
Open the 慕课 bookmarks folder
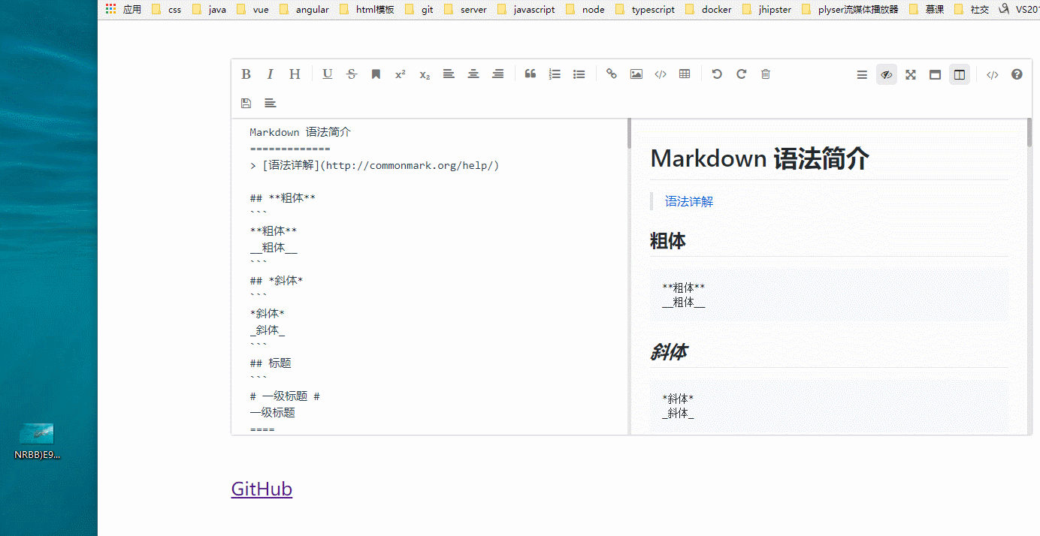[x=927, y=10]
